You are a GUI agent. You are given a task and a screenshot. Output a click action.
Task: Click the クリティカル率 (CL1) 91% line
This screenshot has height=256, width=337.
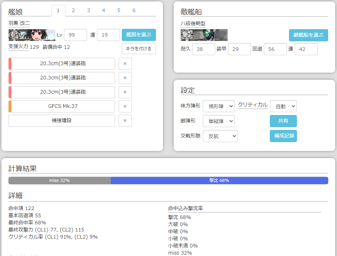(53, 237)
